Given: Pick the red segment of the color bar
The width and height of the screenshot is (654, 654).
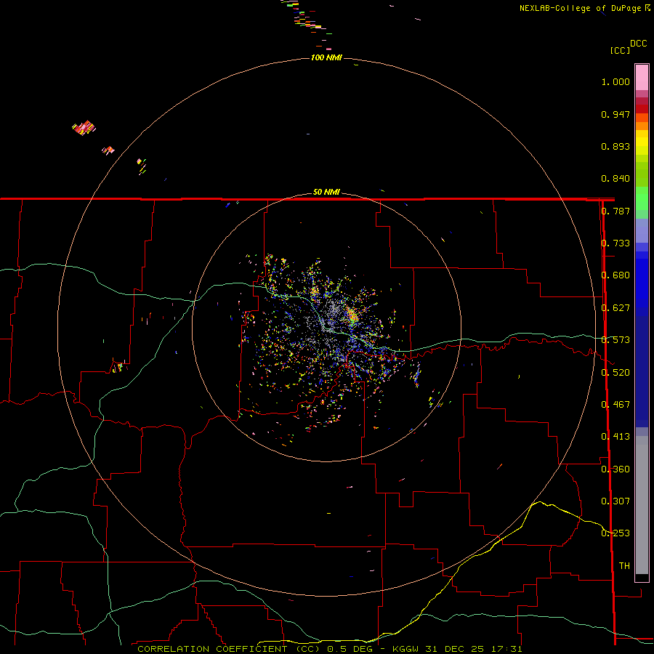Looking at the screenshot, I should coord(642,109).
